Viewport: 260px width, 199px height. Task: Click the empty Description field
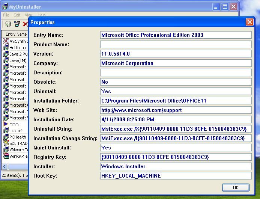point(176,72)
